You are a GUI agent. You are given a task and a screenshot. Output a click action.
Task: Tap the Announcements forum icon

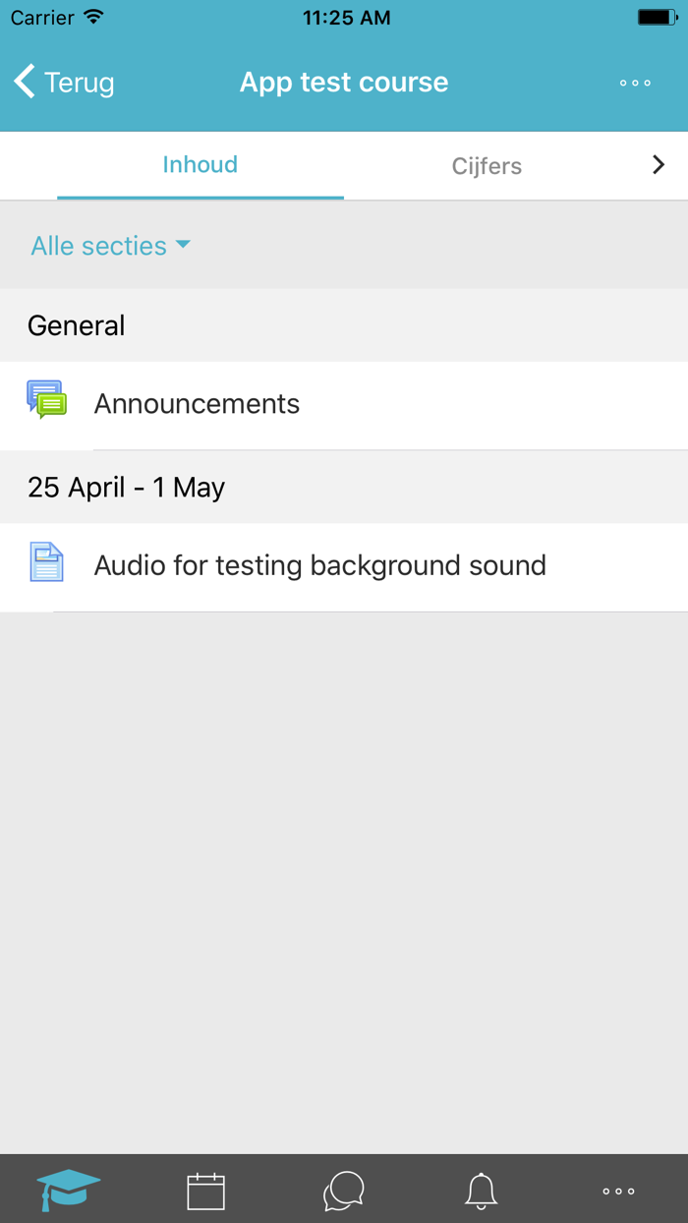coord(46,400)
